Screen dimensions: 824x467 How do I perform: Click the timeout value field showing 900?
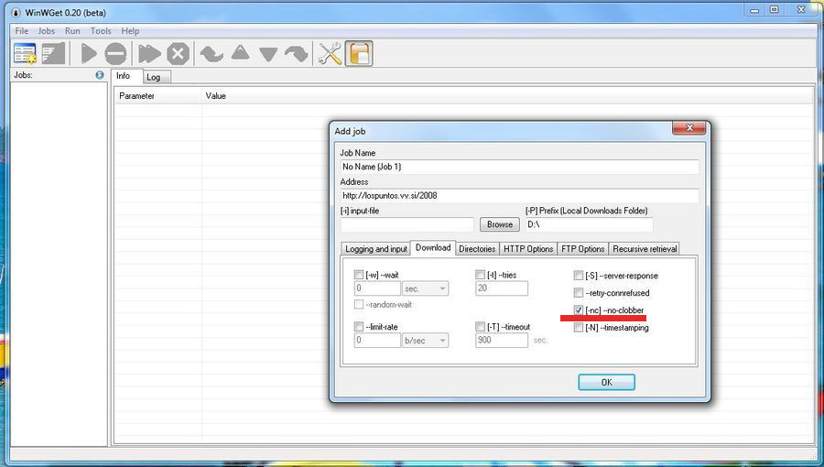point(502,340)
